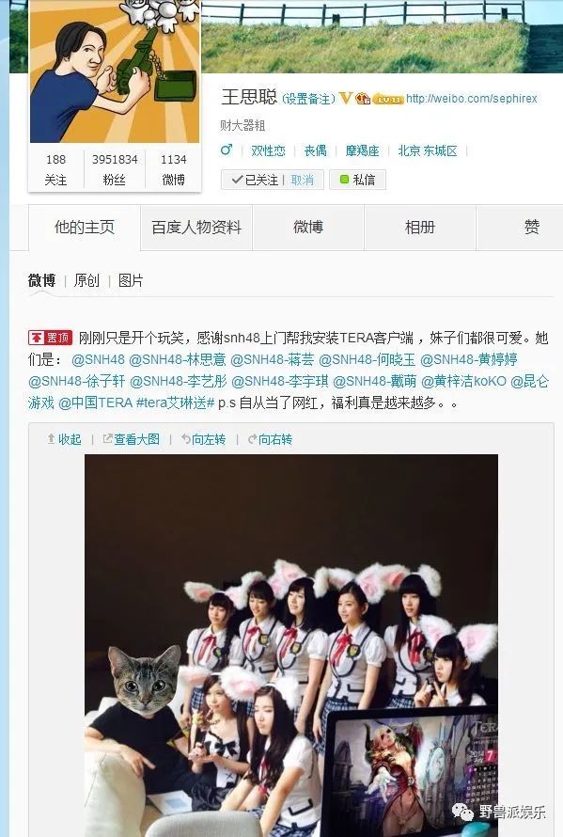Open the 3951834 粉丝 followers count
The height and width of the screenshot is (837, 563).
(115, 169)
